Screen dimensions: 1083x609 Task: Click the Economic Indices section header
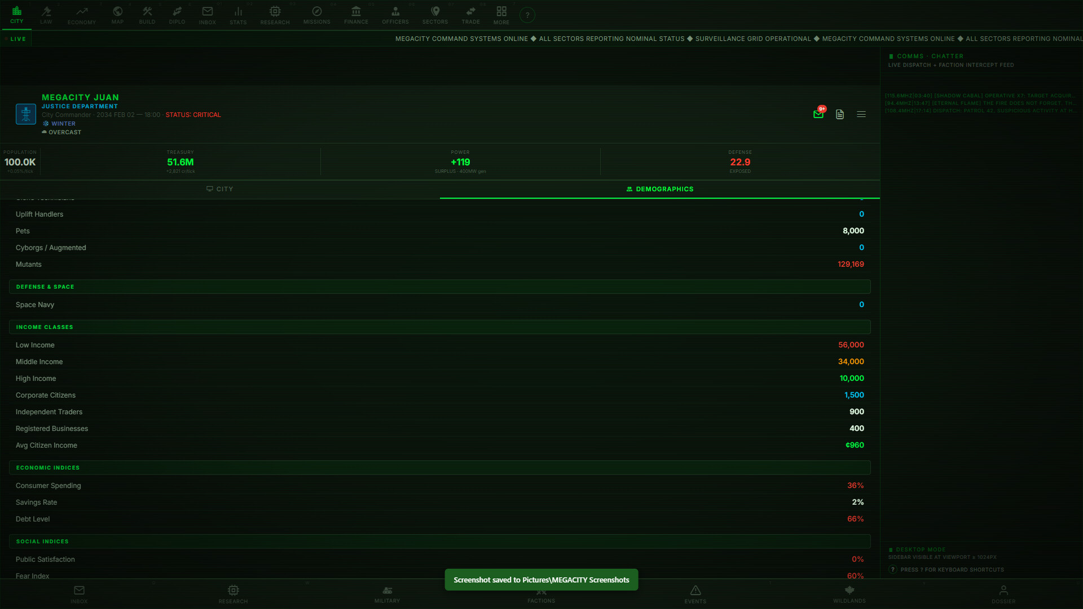[440, 467]
